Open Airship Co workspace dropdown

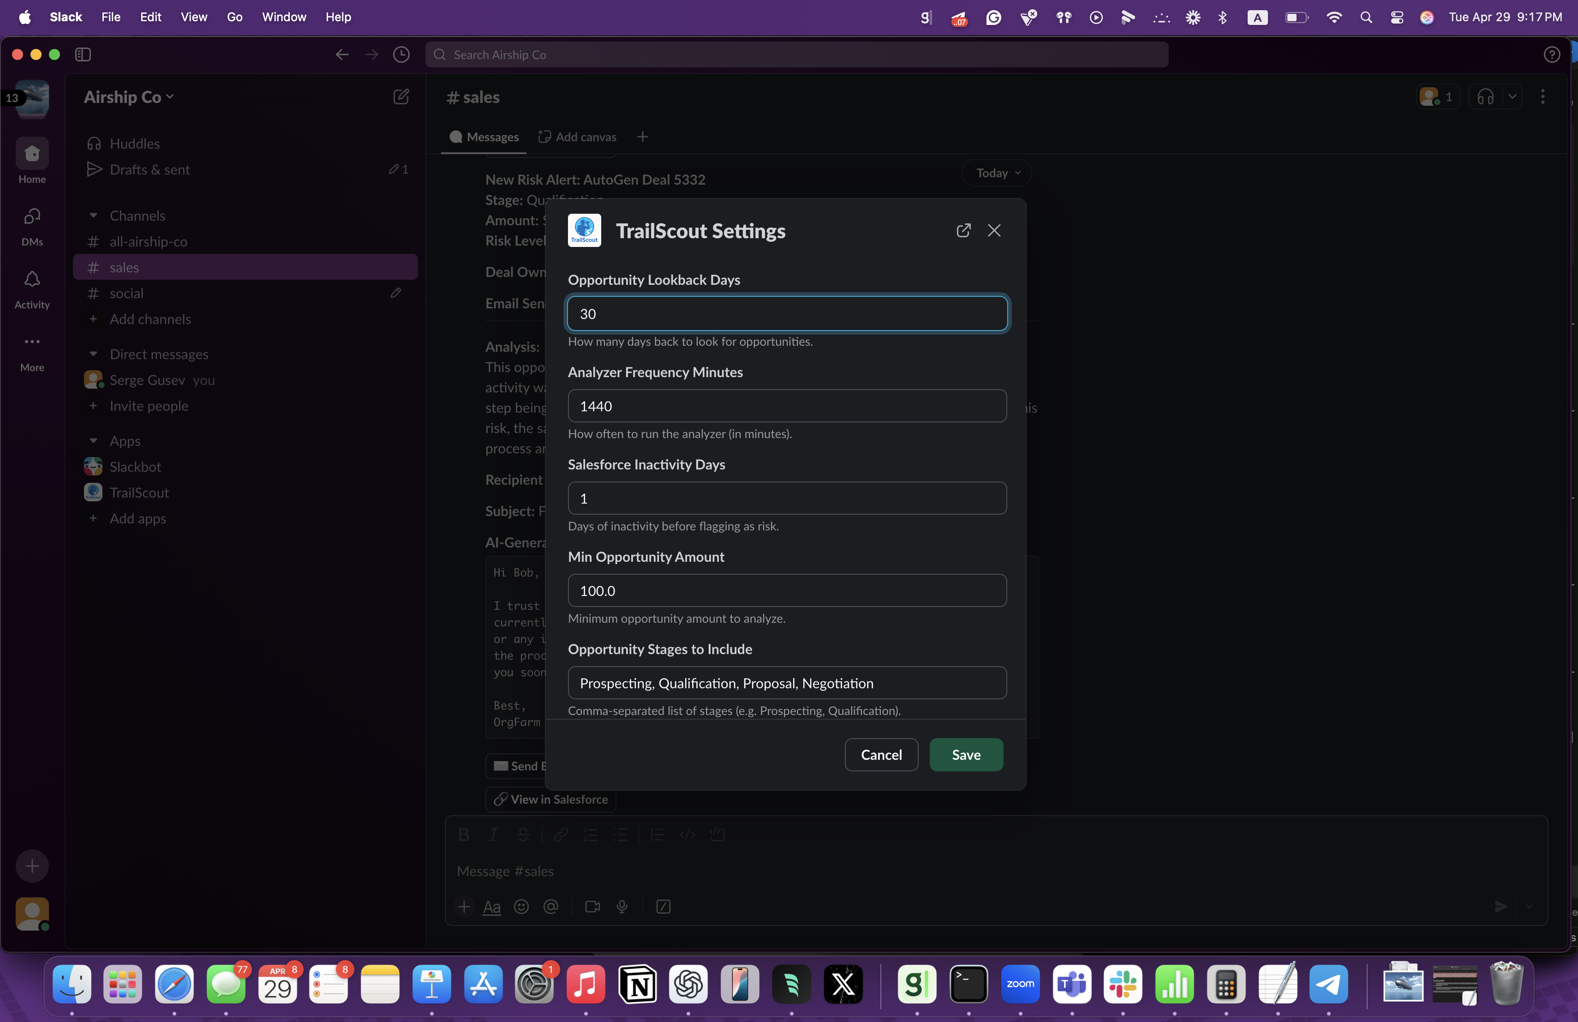click(x=129, y=97)
